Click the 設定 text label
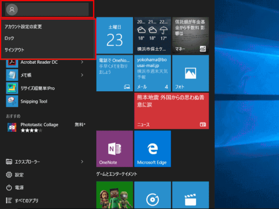 tap(19, 175)
